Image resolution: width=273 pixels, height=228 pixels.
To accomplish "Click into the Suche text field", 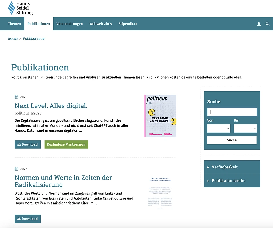I will click(232, 112).
